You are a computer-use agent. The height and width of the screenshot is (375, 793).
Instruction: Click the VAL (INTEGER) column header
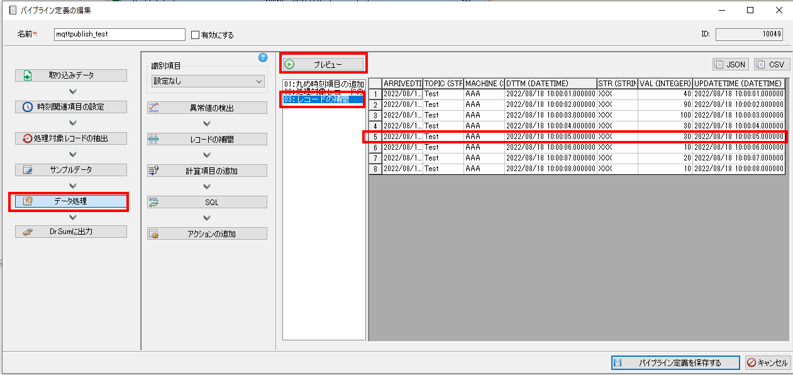(x=665, y=83)
